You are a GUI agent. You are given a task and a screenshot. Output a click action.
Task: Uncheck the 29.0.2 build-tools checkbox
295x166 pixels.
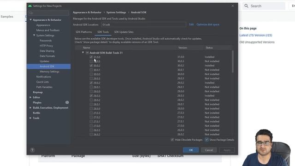91,83
